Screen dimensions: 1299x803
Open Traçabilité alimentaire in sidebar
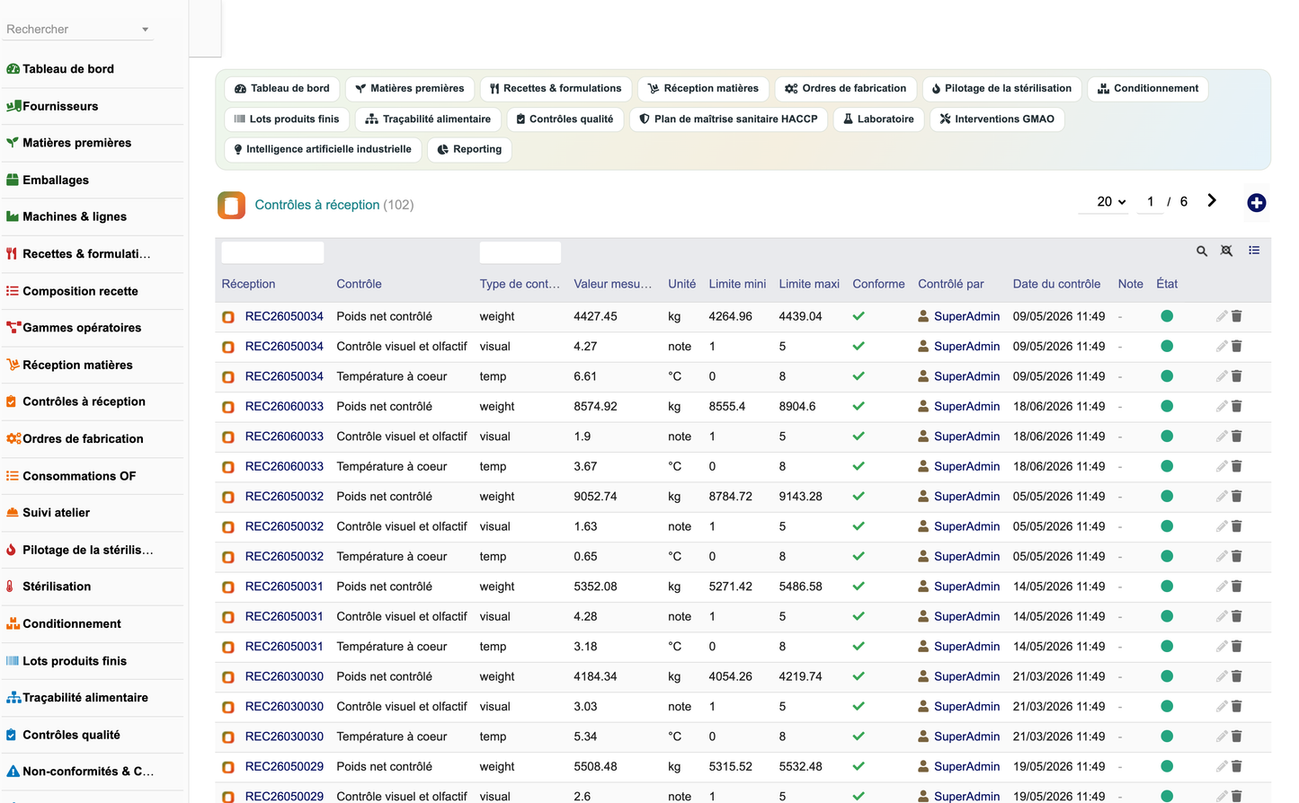85,698
